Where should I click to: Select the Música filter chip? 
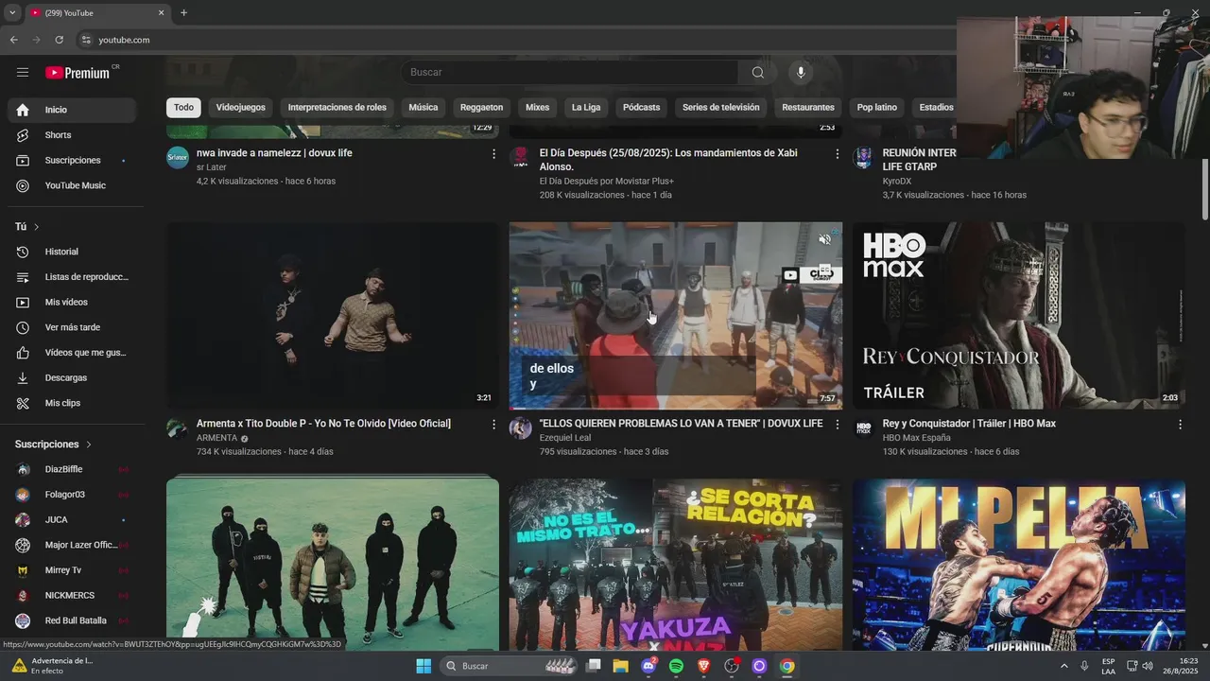click(423, 108)
